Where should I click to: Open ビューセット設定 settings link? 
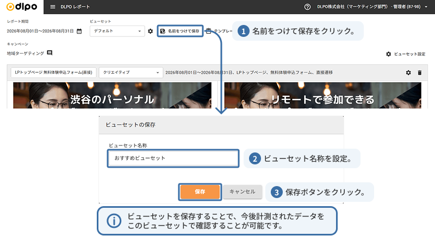[406, 54]
